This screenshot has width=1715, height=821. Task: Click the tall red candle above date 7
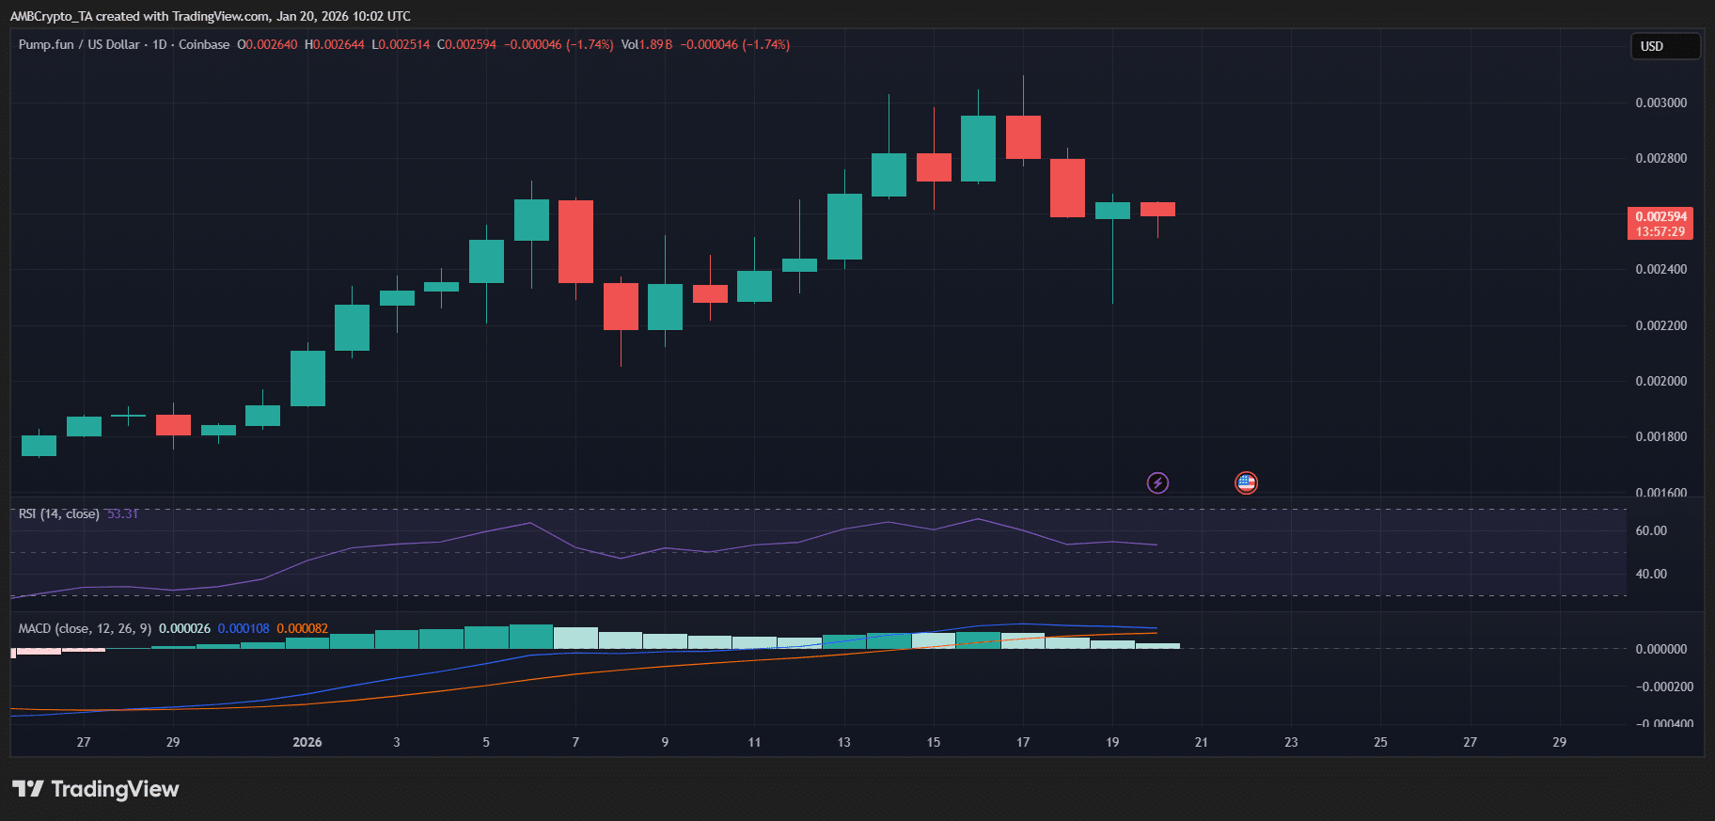[x=575, y=241]
